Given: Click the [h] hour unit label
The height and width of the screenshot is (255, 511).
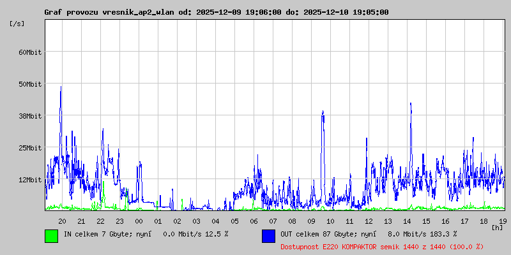Looking at the screenshot, I should pos(498,227).
